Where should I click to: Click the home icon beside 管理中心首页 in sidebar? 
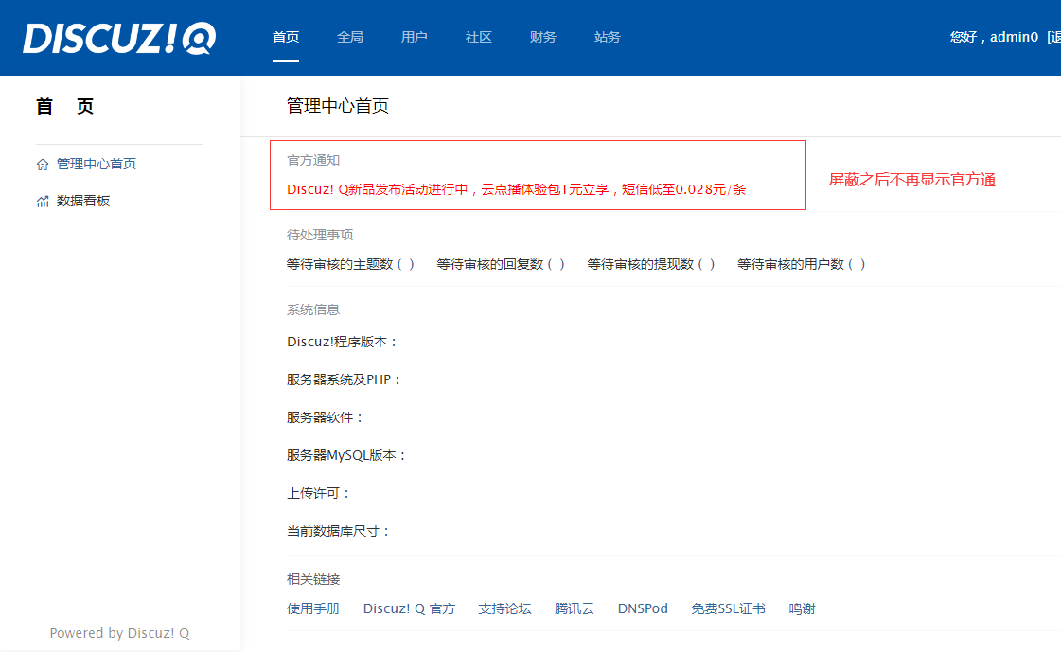point(43,165)
